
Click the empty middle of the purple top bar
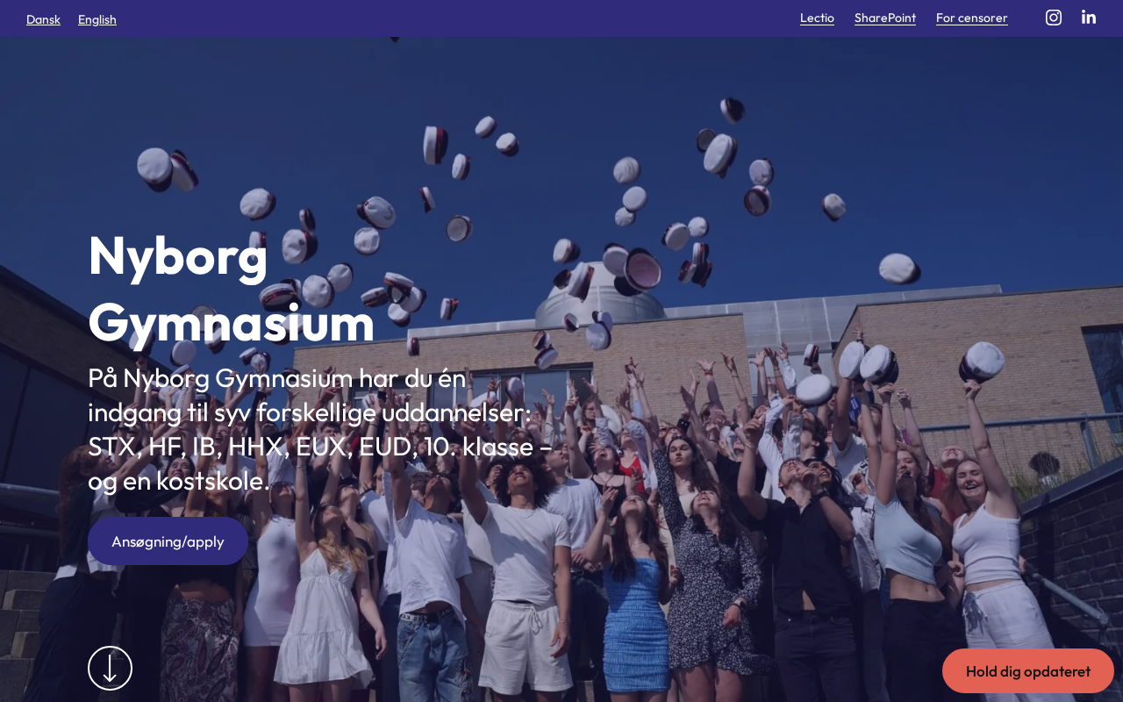point(456,18)
